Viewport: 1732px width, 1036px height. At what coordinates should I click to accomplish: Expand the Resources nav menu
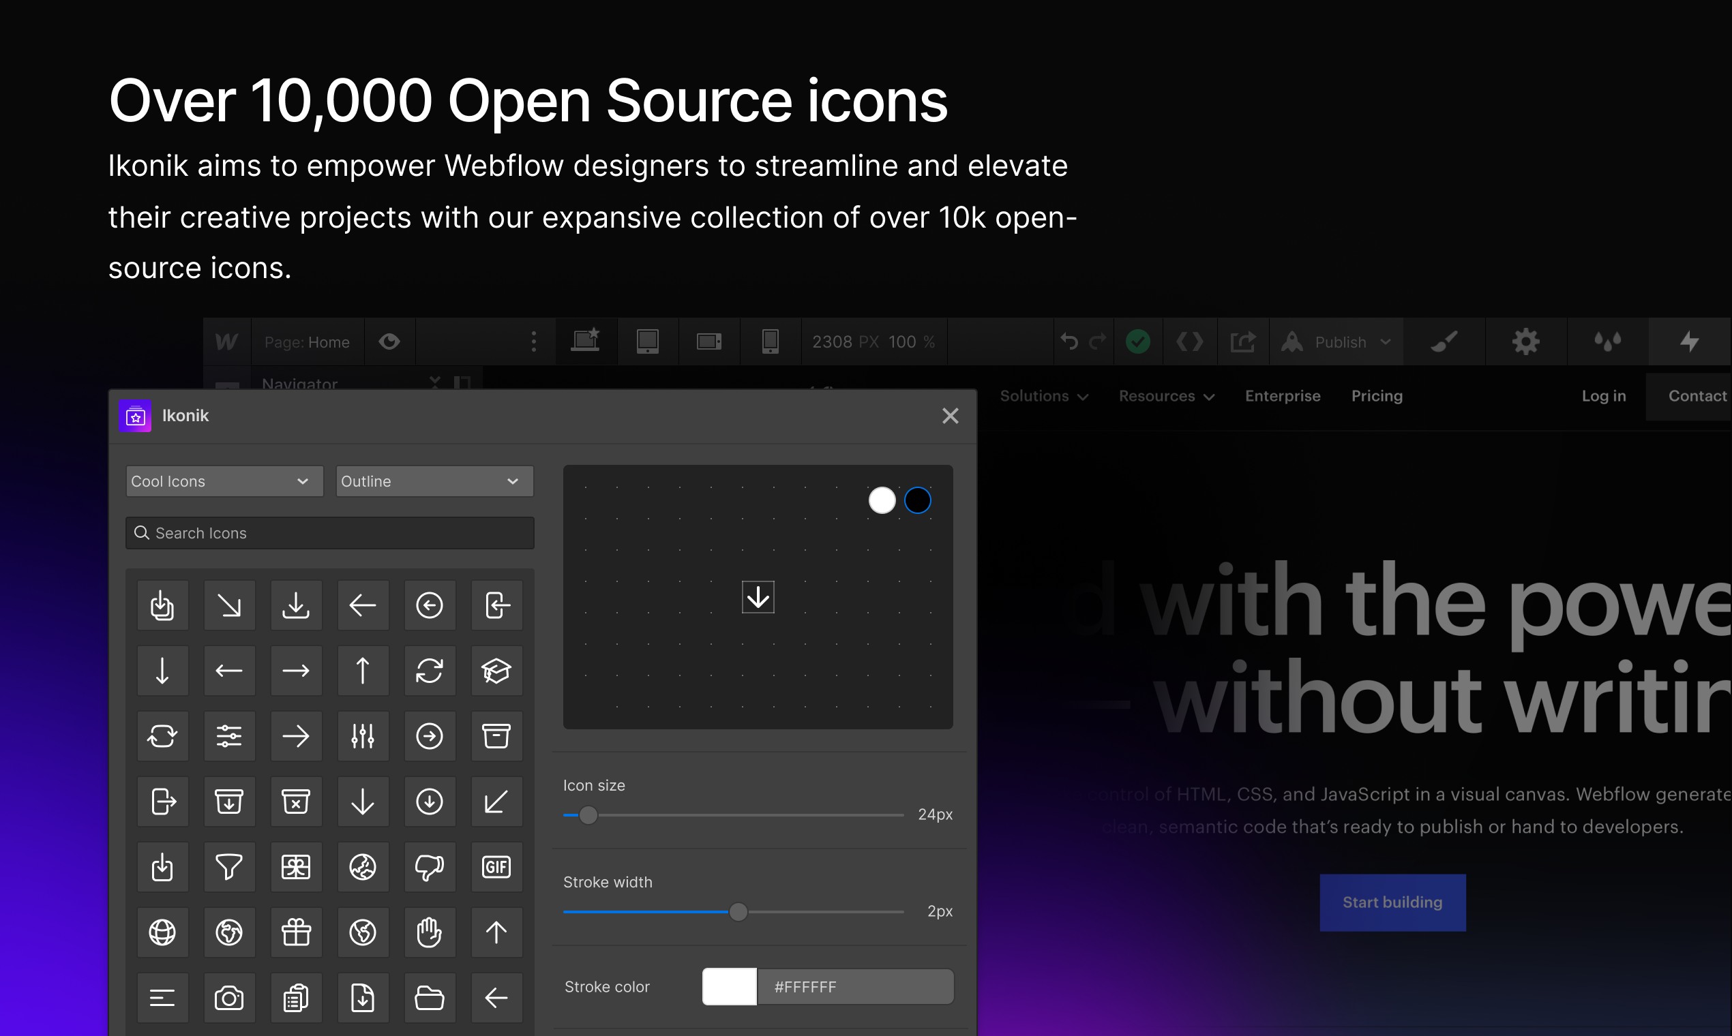coord(1166,396)
